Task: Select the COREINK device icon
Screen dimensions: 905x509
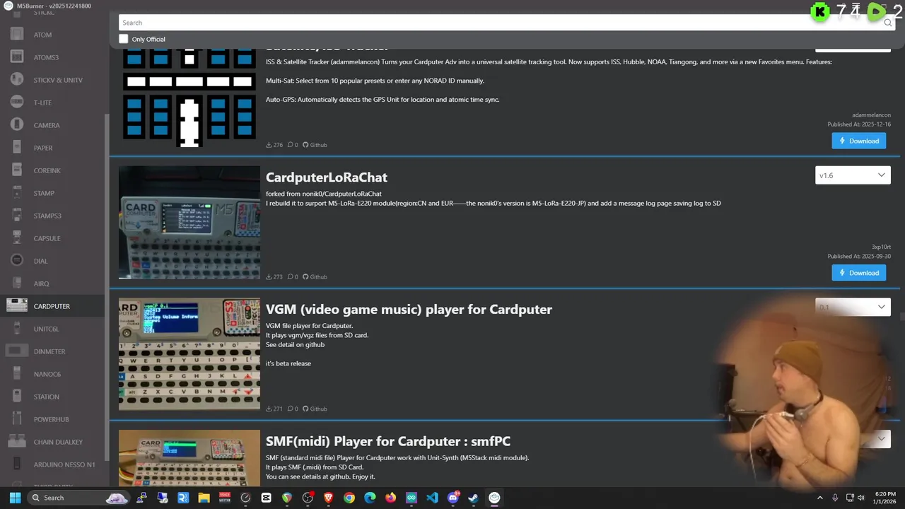Action: (17, 170)
